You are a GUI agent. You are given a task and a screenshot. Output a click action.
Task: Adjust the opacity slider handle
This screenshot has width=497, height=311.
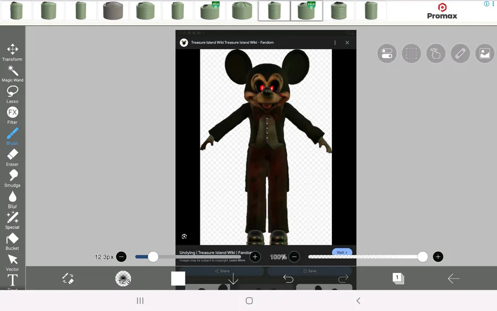coord(422,257)
